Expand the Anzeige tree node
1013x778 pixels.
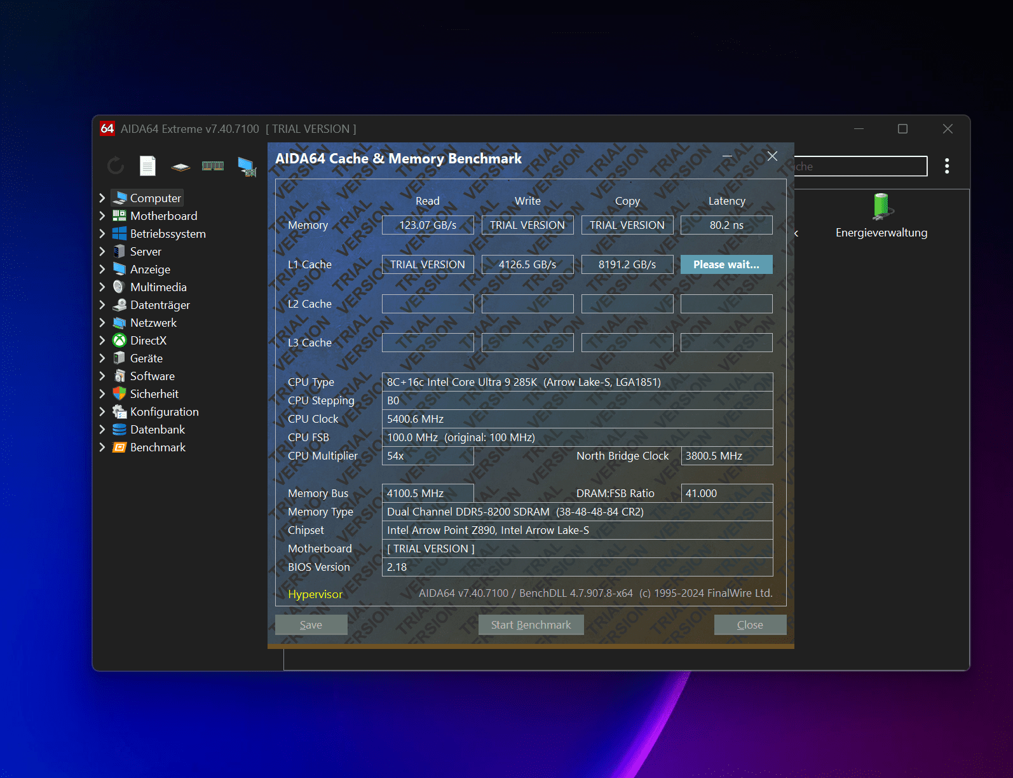(x=102, y=270)
